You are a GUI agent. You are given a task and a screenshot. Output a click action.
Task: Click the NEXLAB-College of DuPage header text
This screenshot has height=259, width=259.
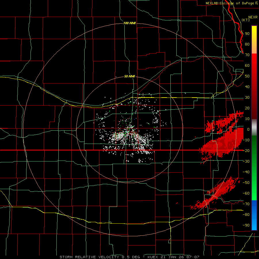pyautogui.click(x=232, y=3)
